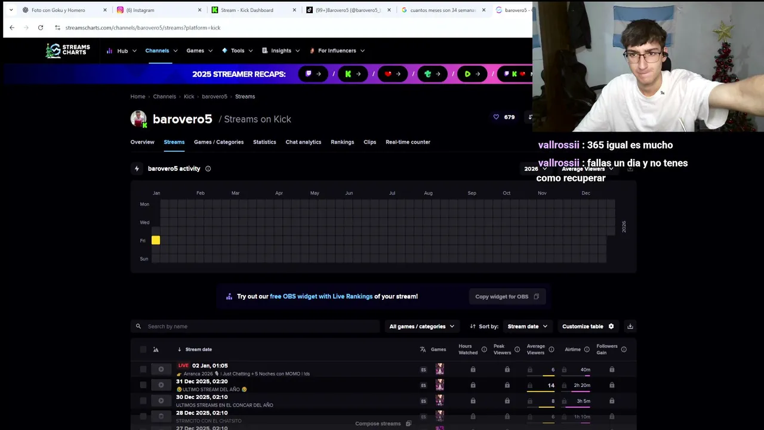
Task: Open the 2026 year dropdown
Action: (535, 169)
